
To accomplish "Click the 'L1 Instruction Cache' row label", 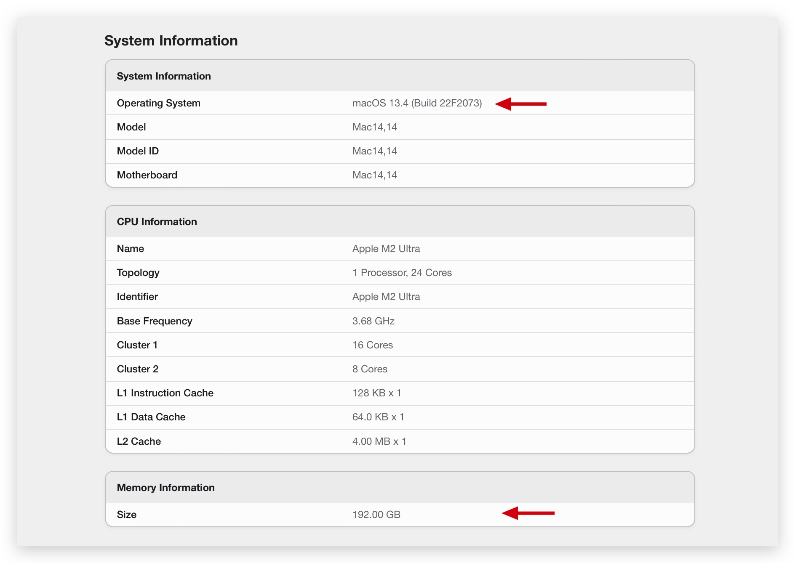I will pyautogui.click(x=165, y=393).
